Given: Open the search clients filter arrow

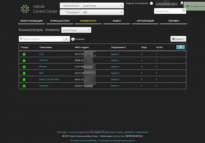Looking at the screenshot, I should pyautogui.click(x=66, y=39).
